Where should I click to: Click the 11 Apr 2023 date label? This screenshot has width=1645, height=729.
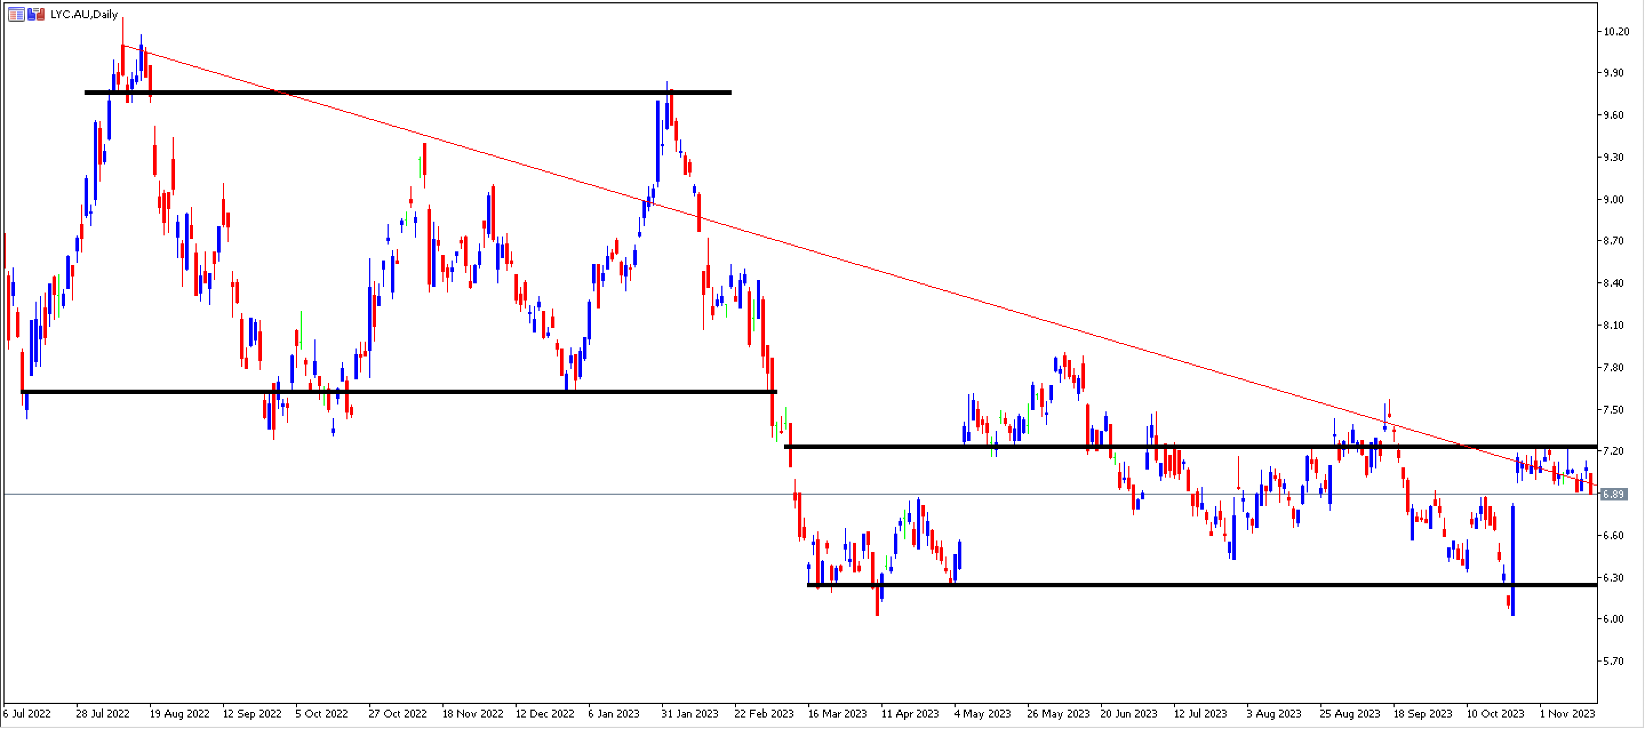[x=911, y=714]
